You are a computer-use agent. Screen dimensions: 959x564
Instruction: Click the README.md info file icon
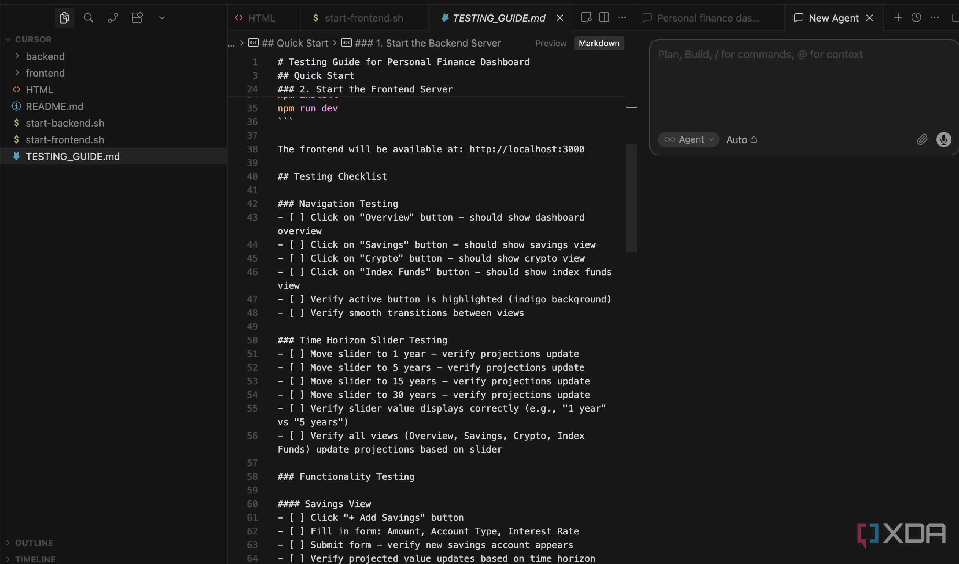[x=16, y=106]
